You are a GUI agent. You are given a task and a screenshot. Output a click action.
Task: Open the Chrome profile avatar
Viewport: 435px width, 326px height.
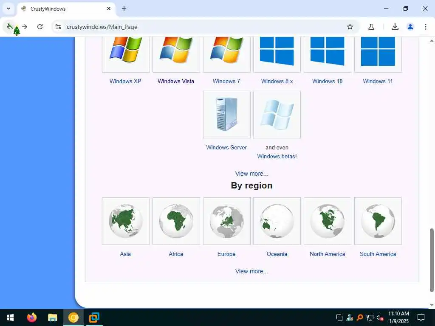pyautogui.click(x=410, y=27)
